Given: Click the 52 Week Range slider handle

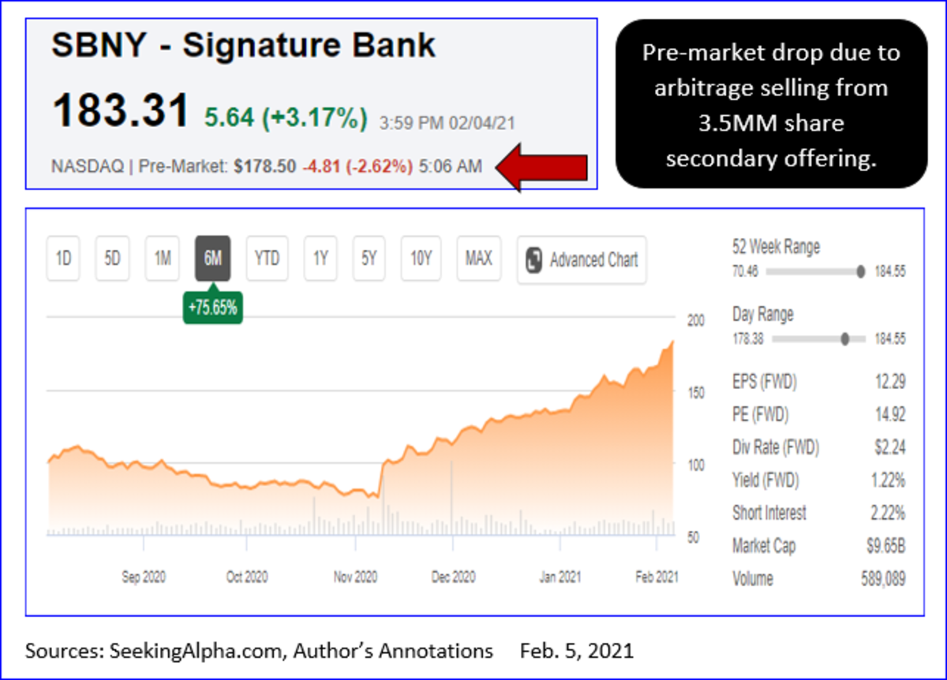Looking at the screenshot, I should click(860, 271).
